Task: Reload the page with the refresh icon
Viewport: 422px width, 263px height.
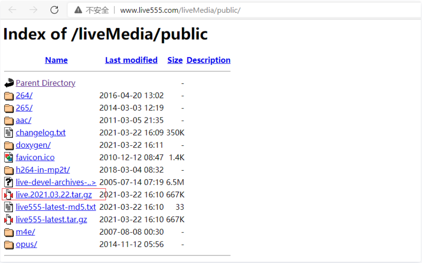Action: tap(54, 10)
